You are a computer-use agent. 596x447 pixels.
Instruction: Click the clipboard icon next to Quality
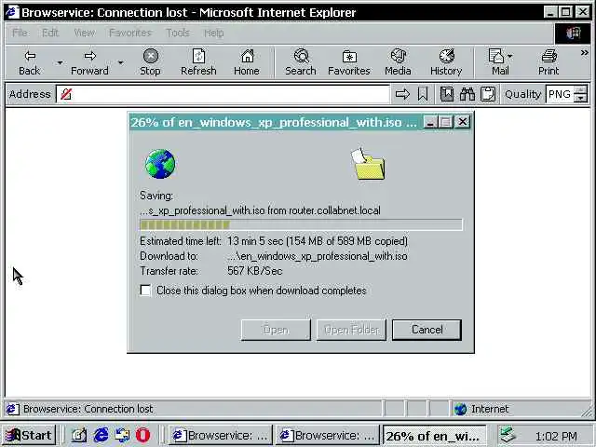coord(488,94)
